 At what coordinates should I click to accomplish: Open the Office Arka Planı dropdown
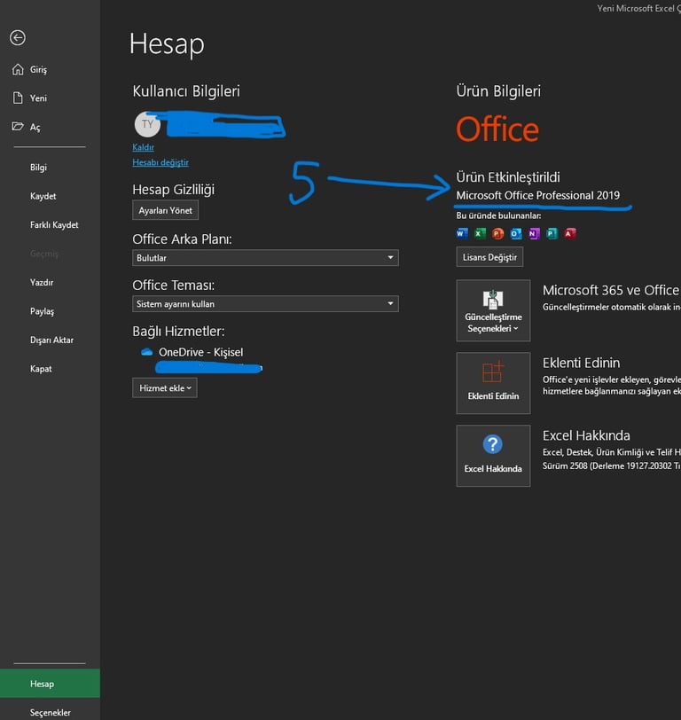[x=265, y=258]
